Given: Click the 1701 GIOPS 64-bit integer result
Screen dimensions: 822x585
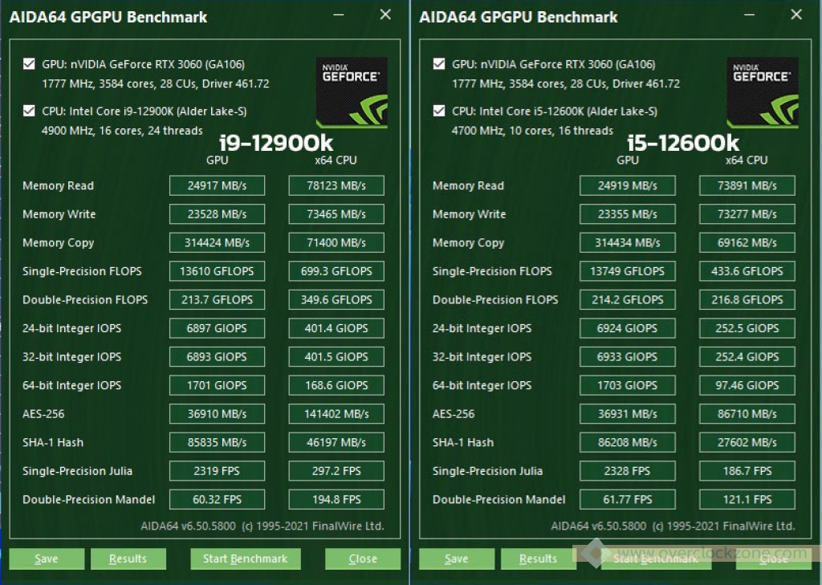Looking at the screenshot, I should point(217,385).
